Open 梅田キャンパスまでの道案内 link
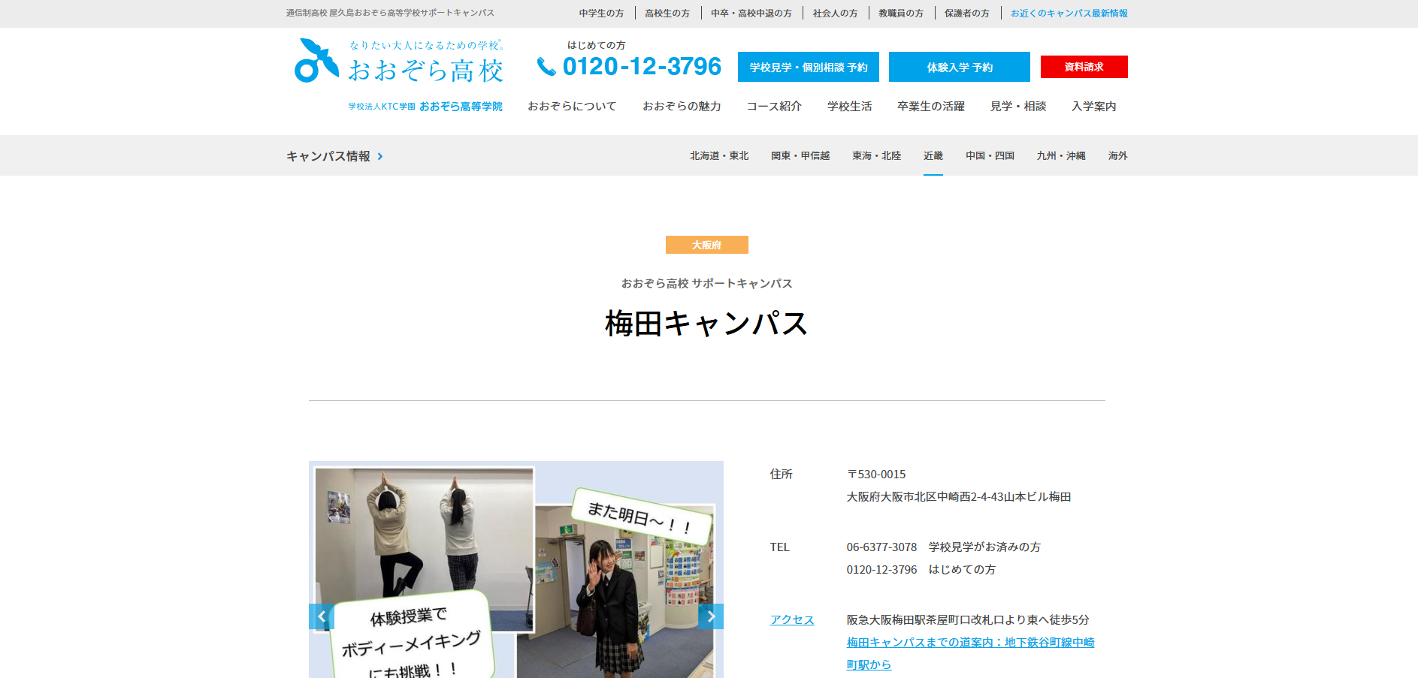This screenshot has width=1418, height=678. point(969,643)
